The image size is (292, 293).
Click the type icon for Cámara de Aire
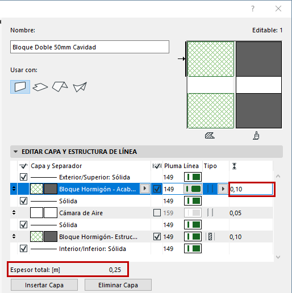pos(210,212)
